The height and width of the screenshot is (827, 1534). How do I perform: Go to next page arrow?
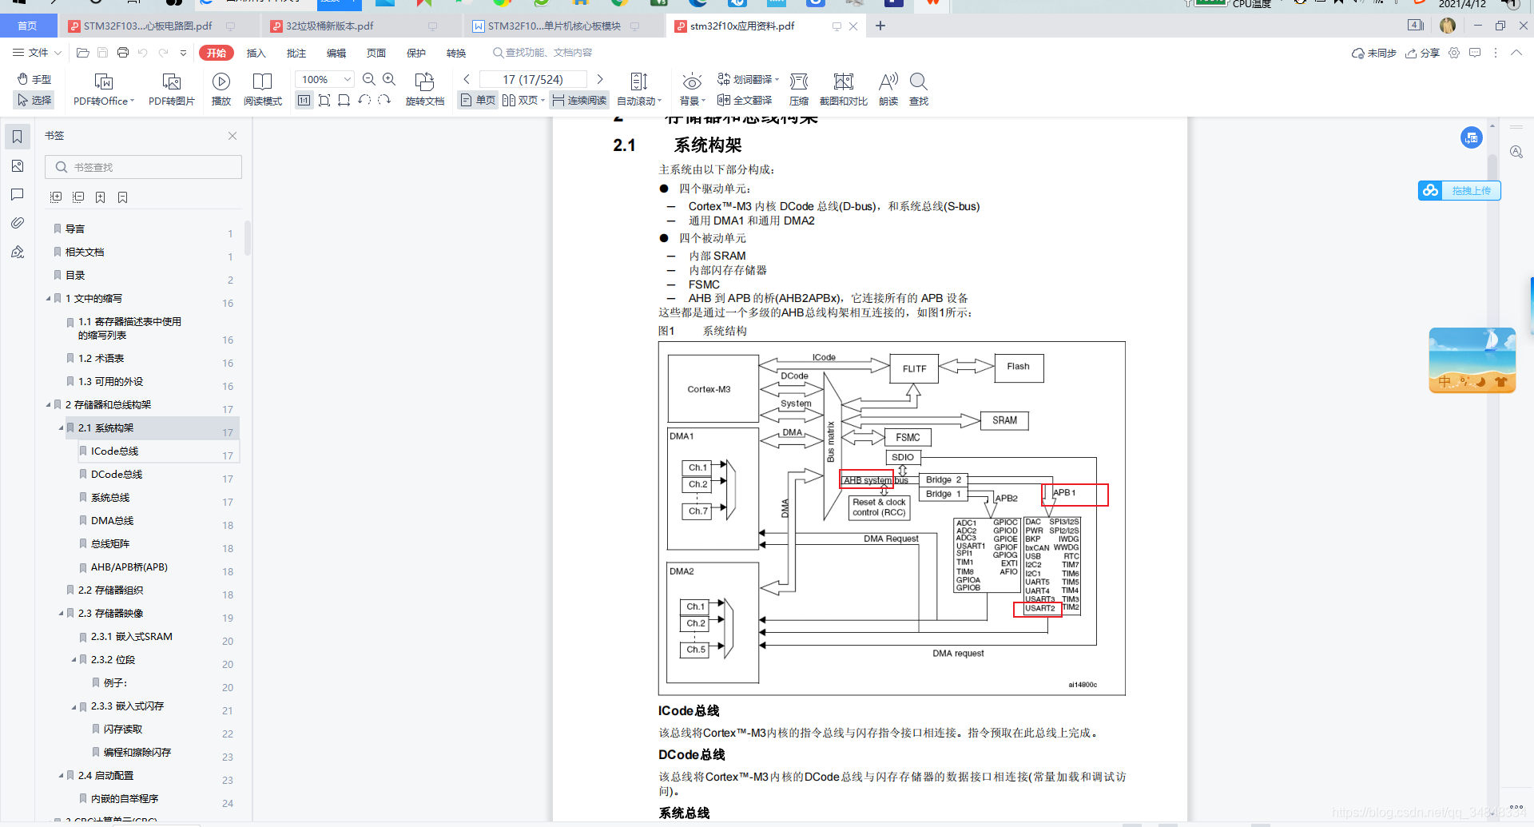point(600,79)
